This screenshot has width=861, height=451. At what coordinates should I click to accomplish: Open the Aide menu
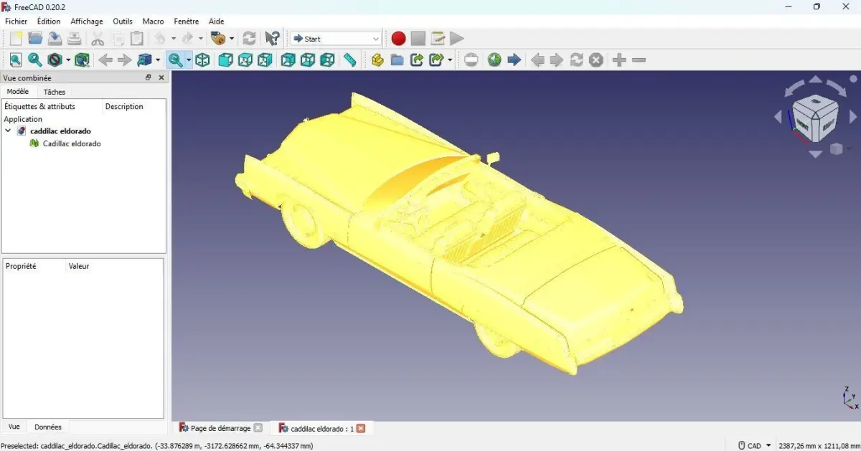216,22
